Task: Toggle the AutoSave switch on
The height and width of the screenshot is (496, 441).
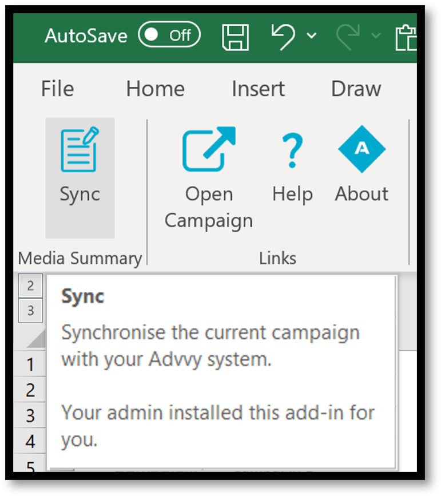Action: coord(169,34)
